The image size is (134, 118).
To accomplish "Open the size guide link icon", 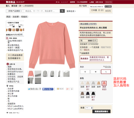I will (104, 66).
